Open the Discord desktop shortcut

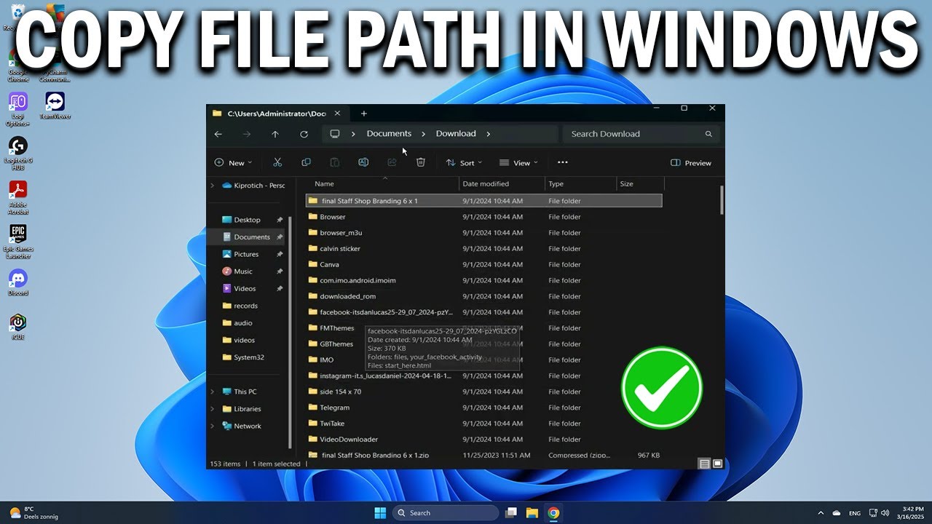18,282
